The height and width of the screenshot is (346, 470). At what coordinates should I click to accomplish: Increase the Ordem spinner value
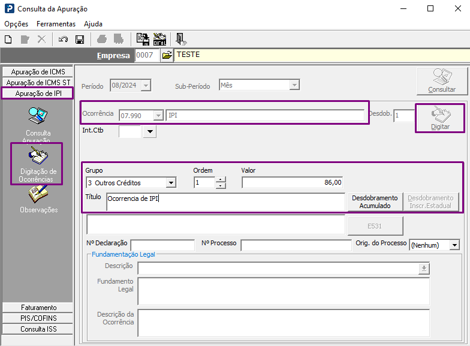(221, 180)
